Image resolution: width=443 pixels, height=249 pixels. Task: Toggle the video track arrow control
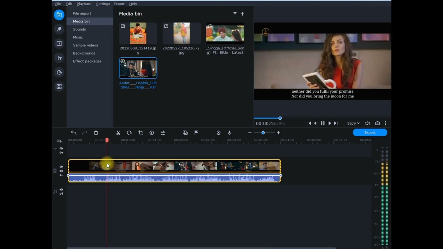click(x=61, y=175)
